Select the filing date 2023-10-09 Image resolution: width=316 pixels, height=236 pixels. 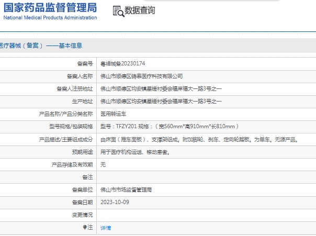point(115,202)
